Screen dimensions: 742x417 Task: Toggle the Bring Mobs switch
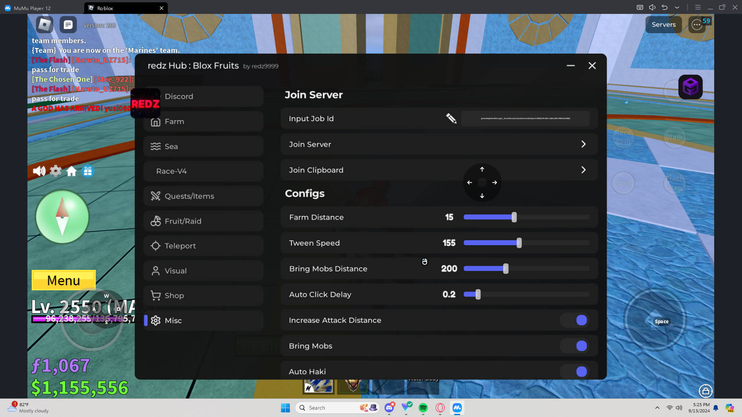[574, 346]
